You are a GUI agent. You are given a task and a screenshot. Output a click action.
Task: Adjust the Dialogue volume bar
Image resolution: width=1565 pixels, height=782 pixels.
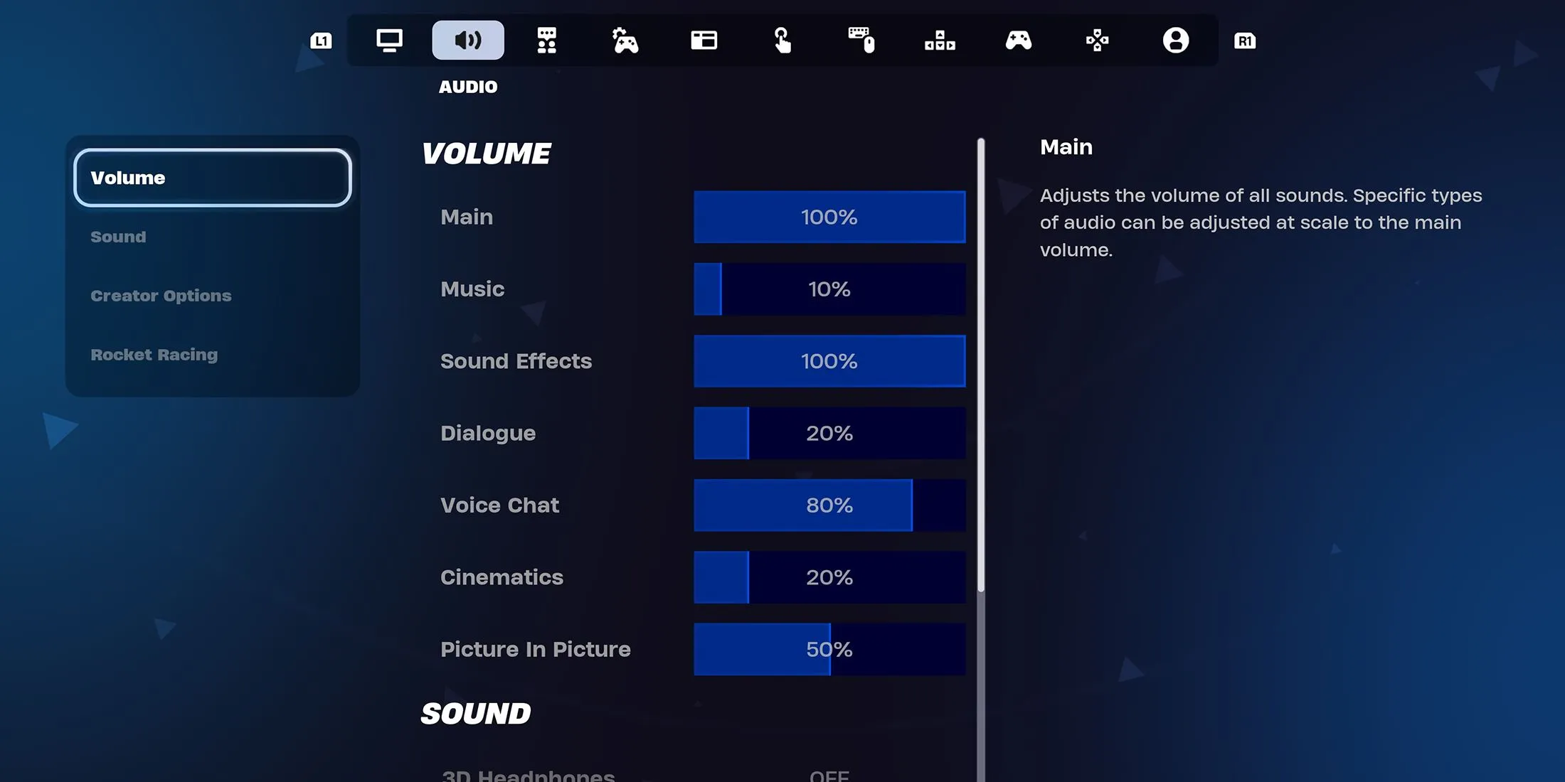[x=829, y=432]
